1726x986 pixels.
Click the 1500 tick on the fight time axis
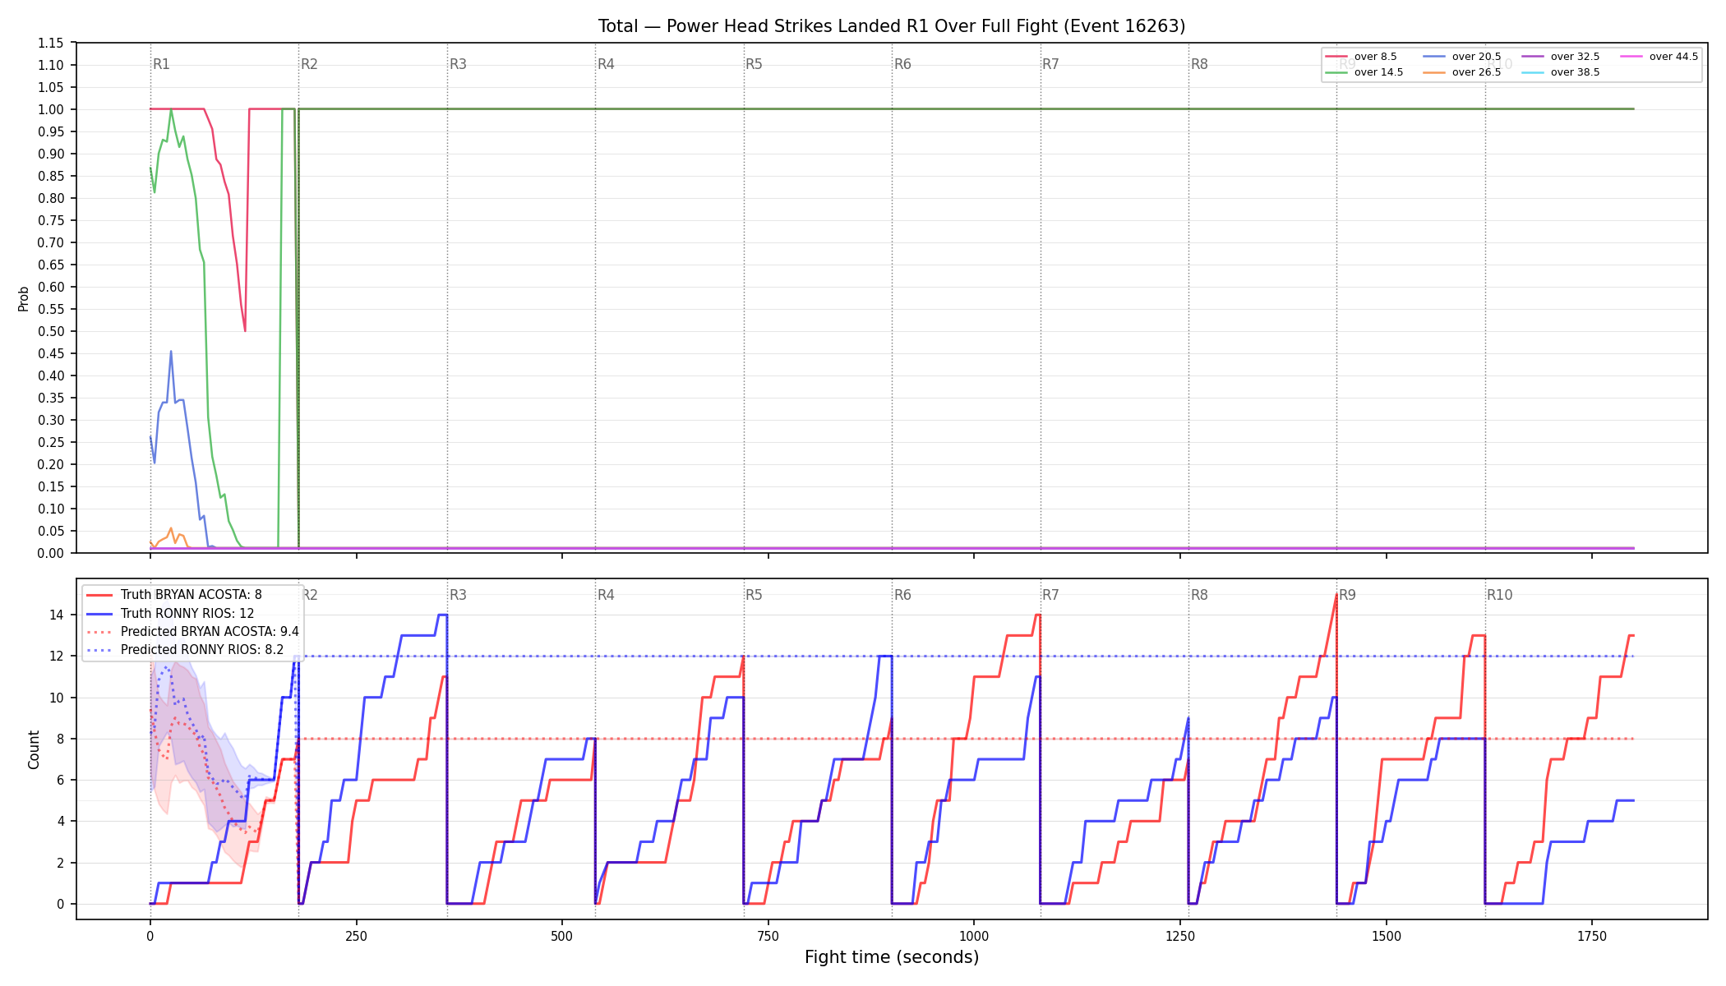pyautogui.click(x=1387, y=936)
